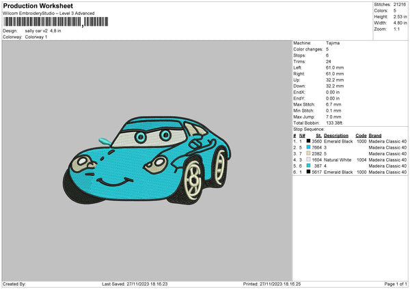The width and height of the screenshot is (410, 289).
Task: Click the black swatch in stop 6
Action: pos(309,172)
